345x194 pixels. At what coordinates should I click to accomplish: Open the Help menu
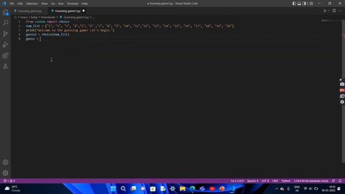tap(85, 4)
